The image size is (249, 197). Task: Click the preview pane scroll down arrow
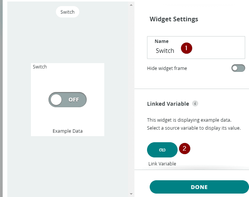click(131, 194)
